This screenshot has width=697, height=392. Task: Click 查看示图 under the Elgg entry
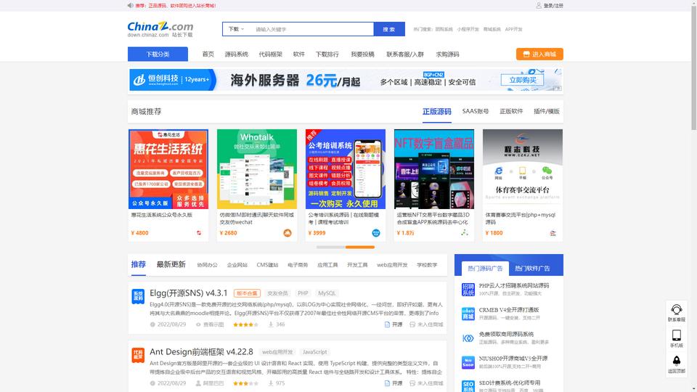coord(210,324)
